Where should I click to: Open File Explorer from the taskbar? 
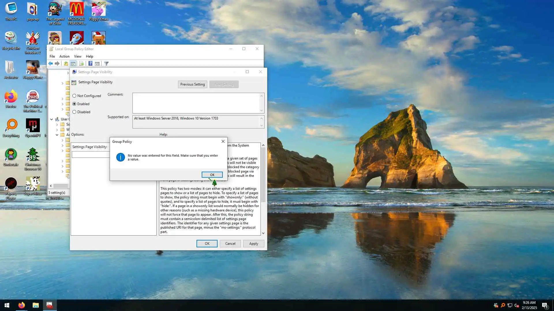[35, 305]
